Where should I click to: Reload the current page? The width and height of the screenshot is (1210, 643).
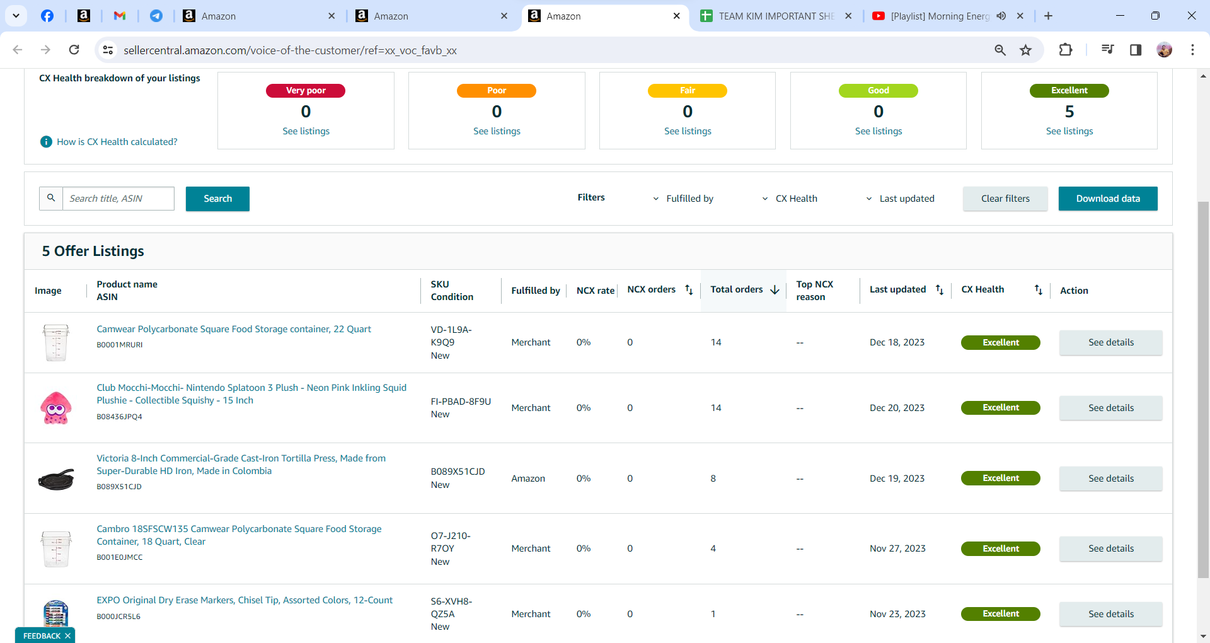tap(74, 50)
